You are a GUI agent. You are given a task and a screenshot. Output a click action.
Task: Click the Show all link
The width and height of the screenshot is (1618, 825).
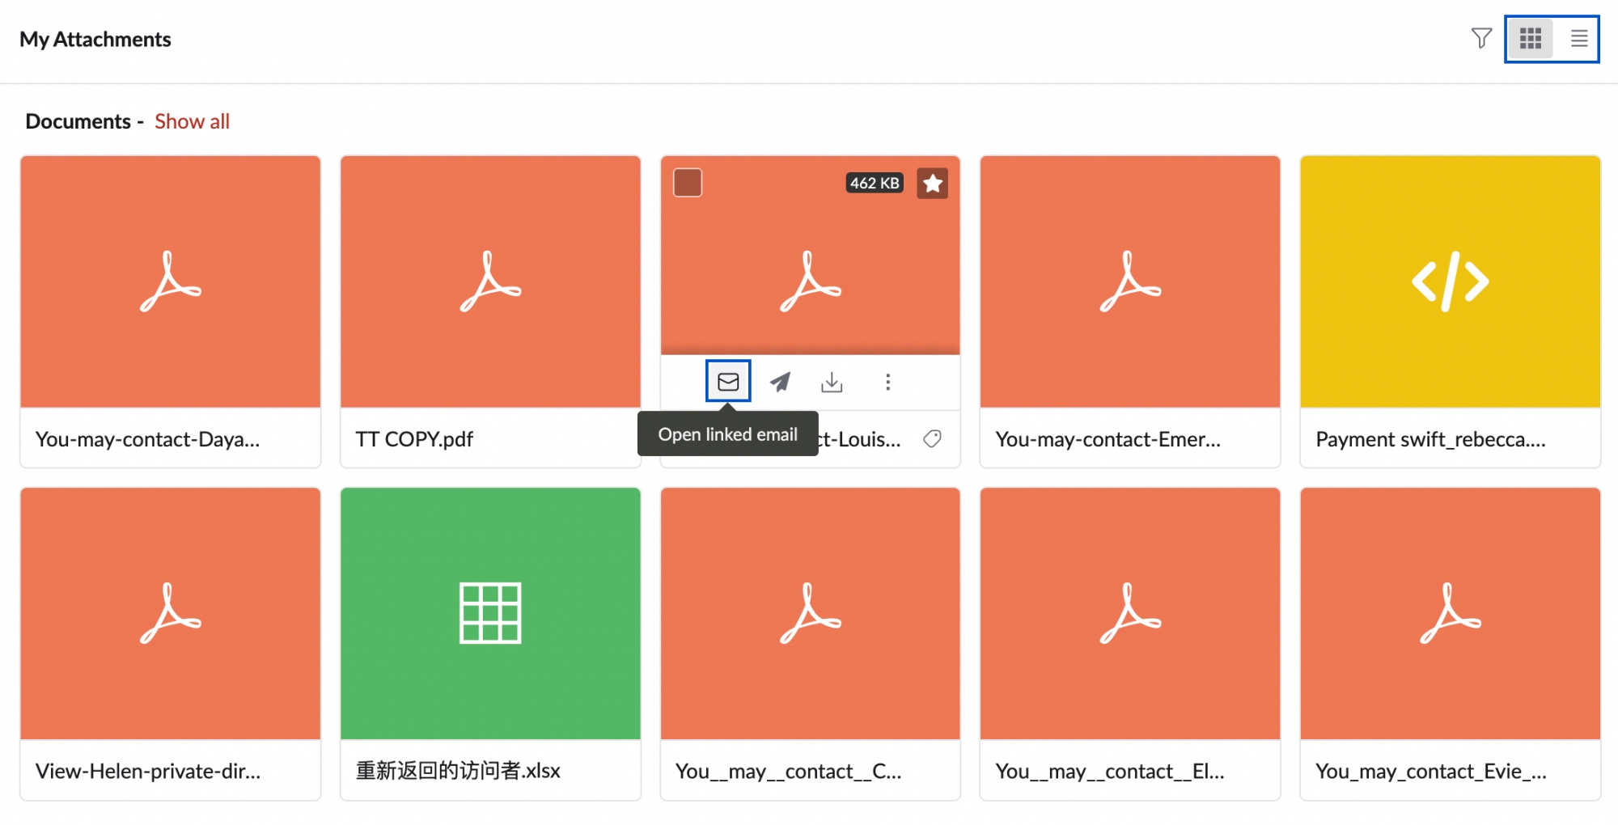click(192, 121)
